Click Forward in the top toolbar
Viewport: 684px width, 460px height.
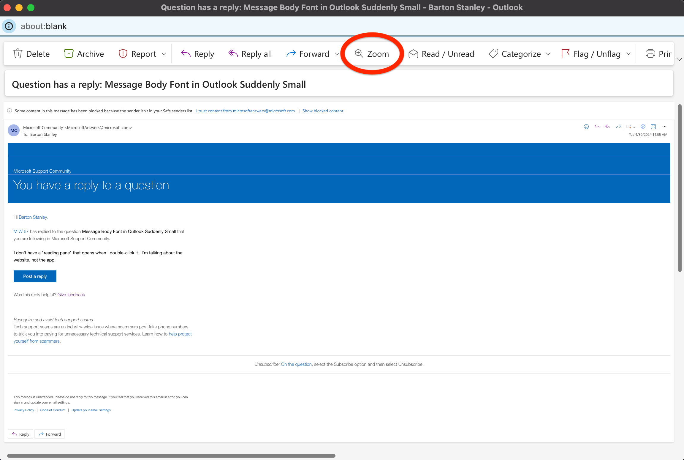click(308, 54)
